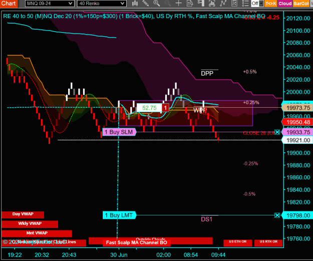Cancel the 1 Buy LMT order X
The height and width of the screenshot is (261, 313).
coord(277,215)
